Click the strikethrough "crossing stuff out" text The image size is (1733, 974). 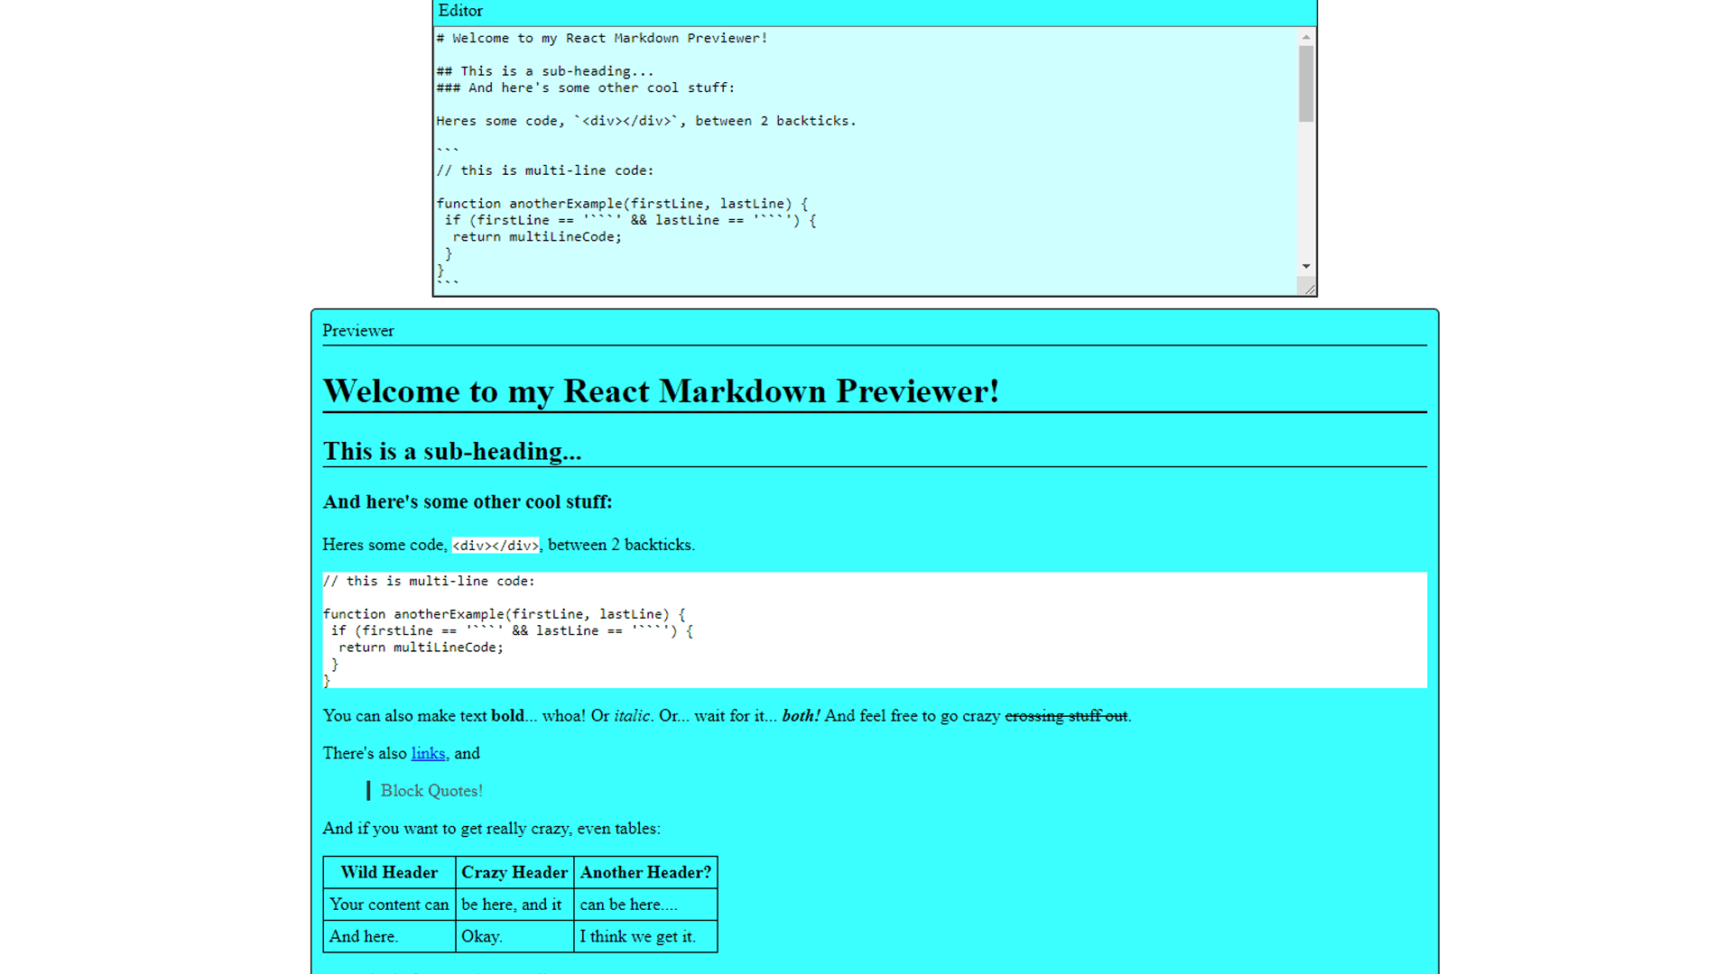pos(1066,716)
